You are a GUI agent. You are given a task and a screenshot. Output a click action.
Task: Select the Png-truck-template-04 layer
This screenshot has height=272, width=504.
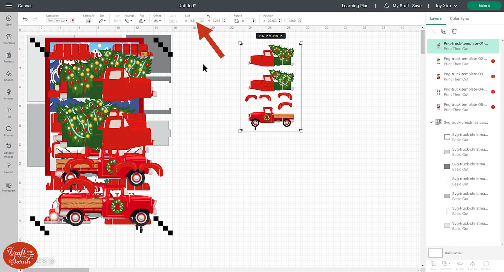pyautogui.click(x=463, y=92)
